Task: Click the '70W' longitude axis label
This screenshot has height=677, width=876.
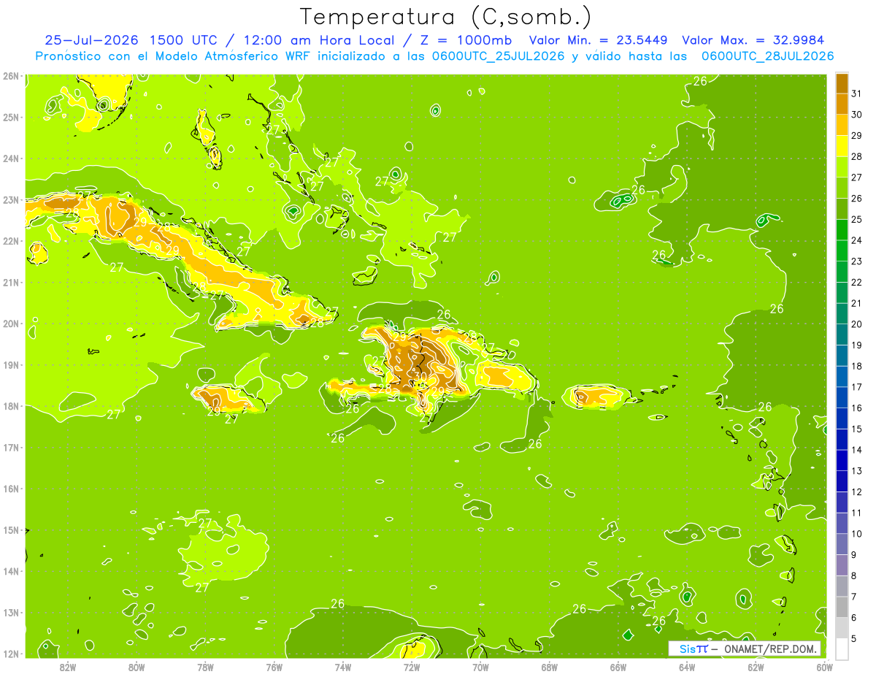Action: (480, 667)
